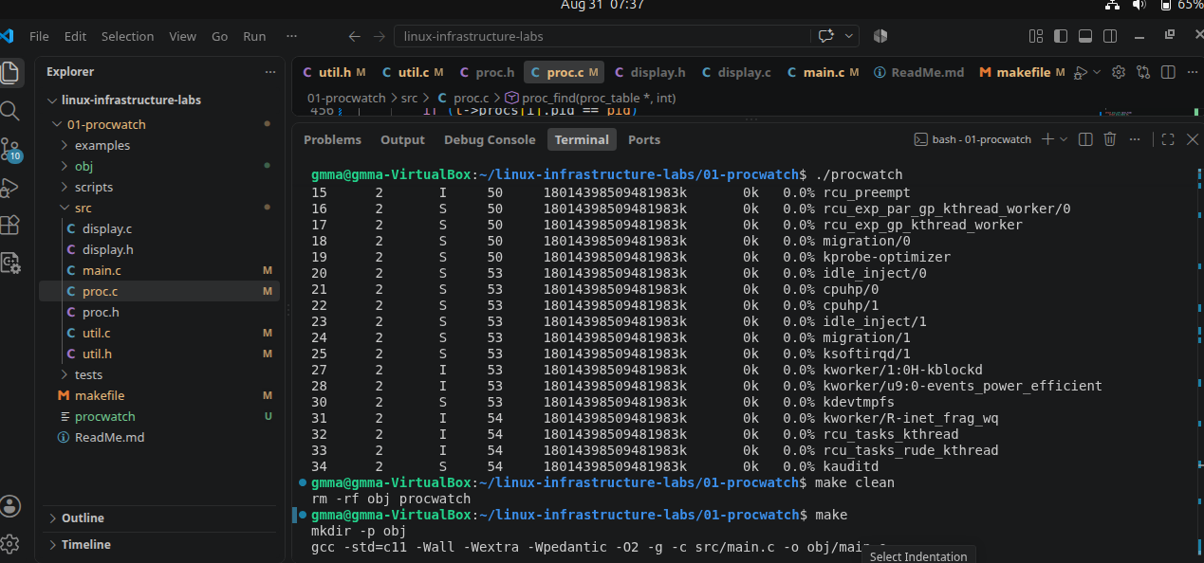Open the Copilot chat icon in title bar
This screenshot has height=563, width=1204.
tap(825, 36)
